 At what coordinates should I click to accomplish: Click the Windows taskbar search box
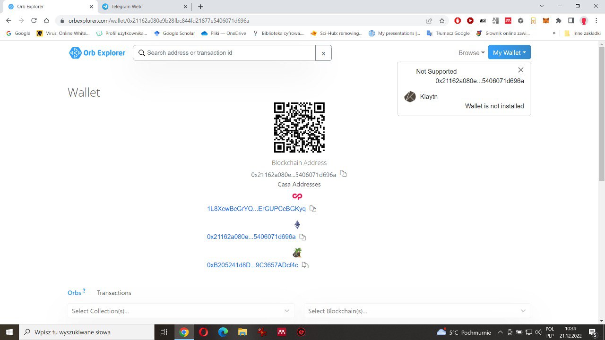point(86,332)
